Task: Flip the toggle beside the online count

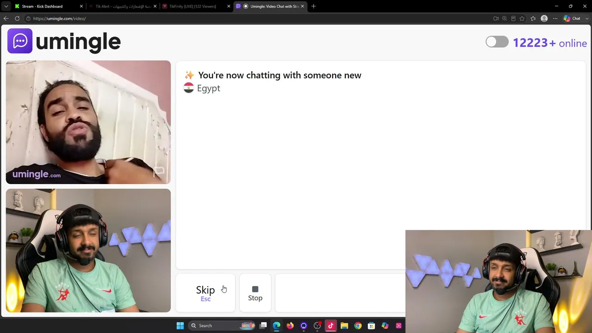Action: click(497, 42)
